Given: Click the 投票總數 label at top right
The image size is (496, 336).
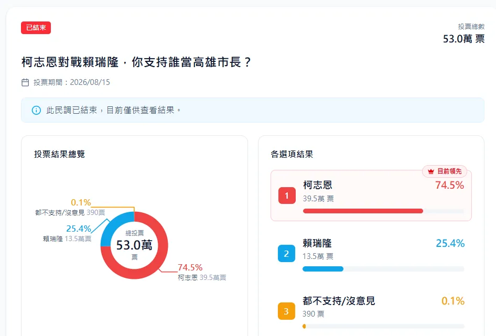Looking at the screenshot, I should (471, 27).
